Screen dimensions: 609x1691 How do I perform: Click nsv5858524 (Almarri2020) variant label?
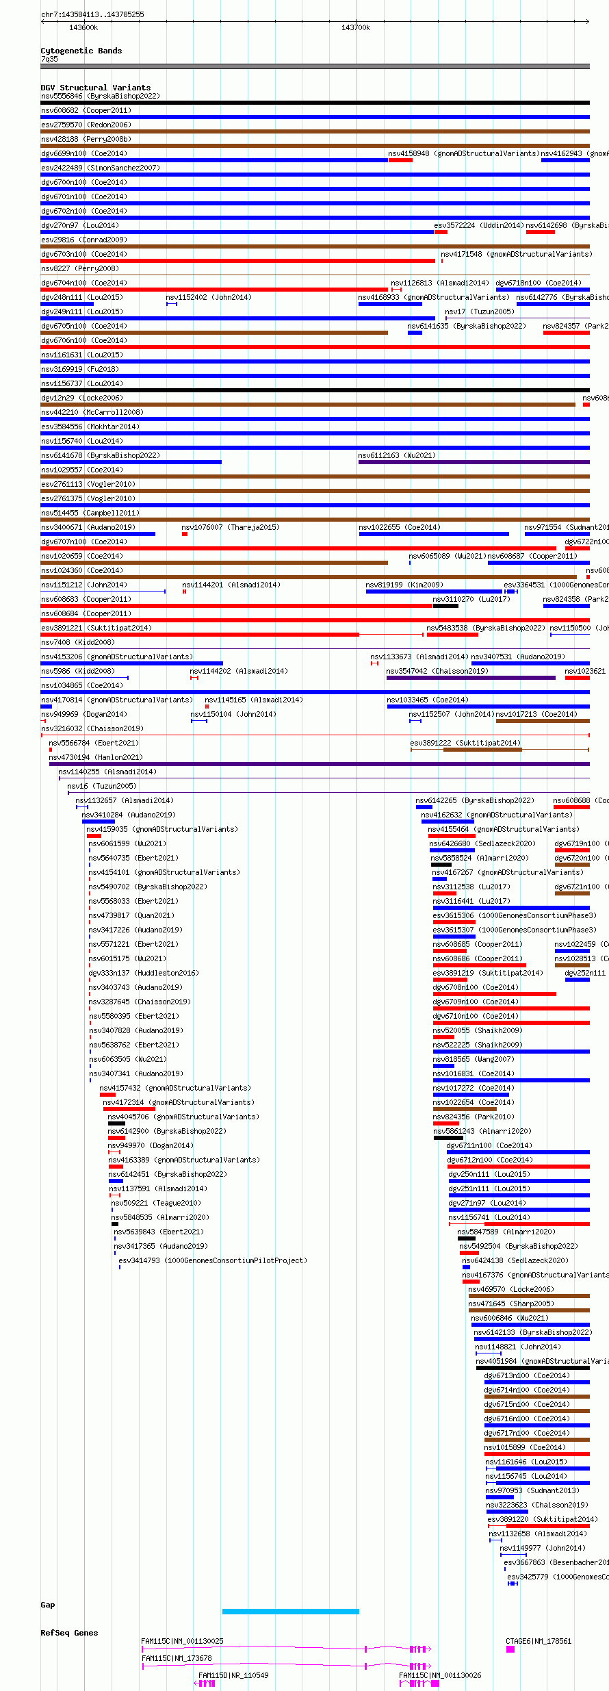[480, 858]
